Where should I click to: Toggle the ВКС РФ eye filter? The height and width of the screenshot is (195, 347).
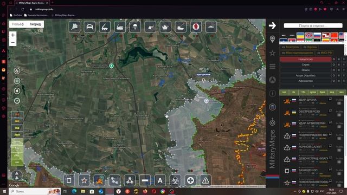324,53
